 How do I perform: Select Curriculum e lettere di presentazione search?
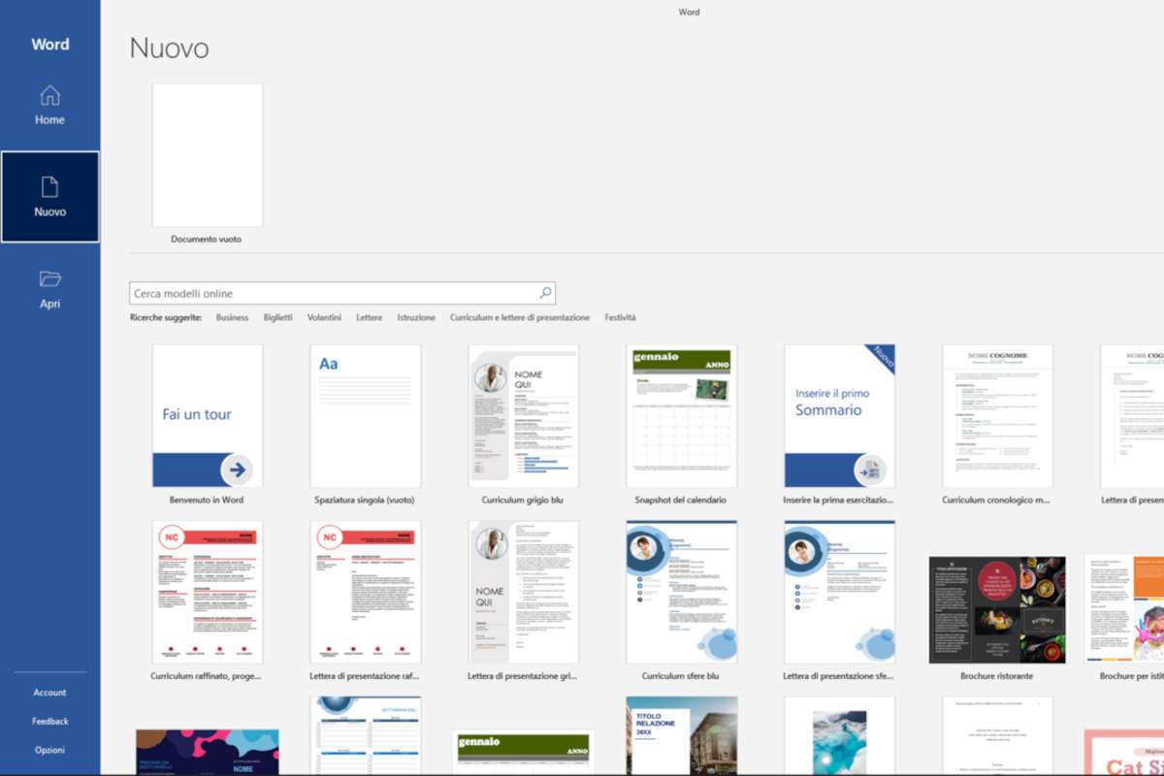520,317
